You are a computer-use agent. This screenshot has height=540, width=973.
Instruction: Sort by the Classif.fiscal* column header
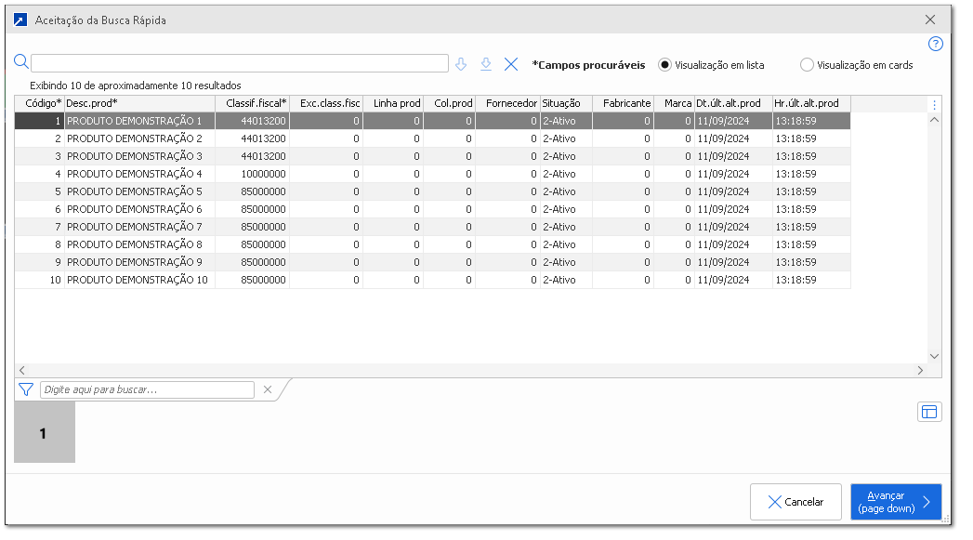[253, 104]
